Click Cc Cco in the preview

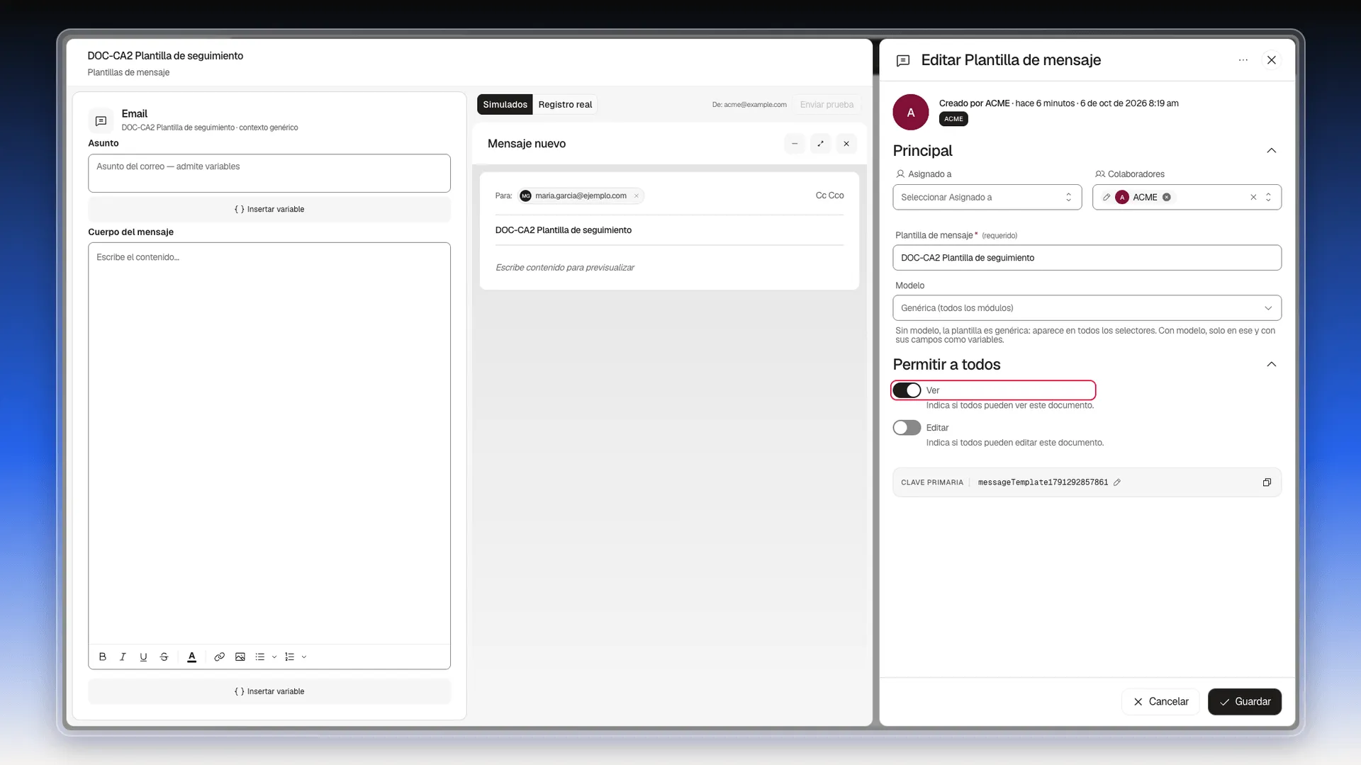click(829, 195)
